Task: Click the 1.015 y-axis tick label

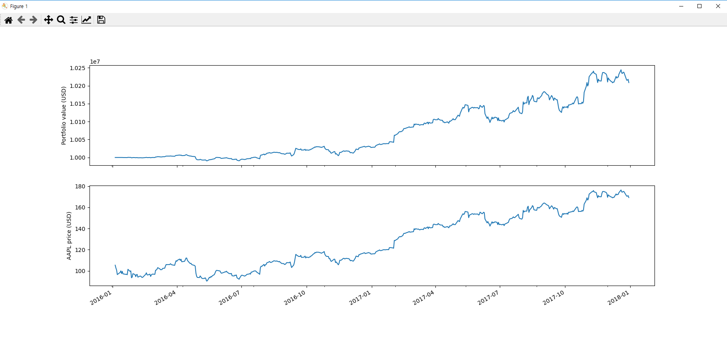Action: (77, 104)
